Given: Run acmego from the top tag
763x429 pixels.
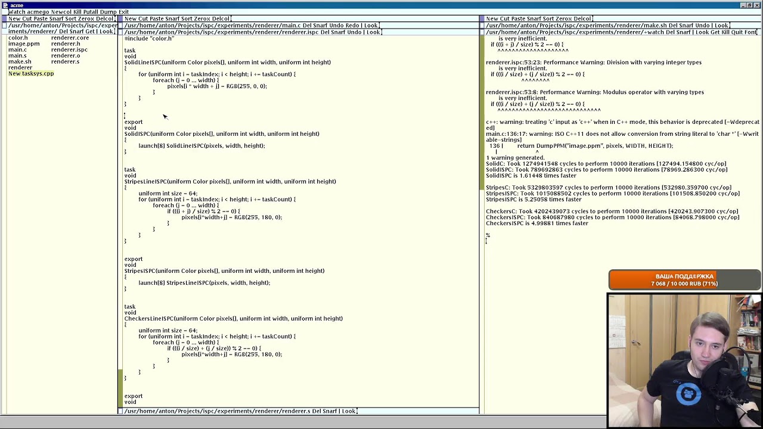Looking at the screenshot, I should point(38,12).
